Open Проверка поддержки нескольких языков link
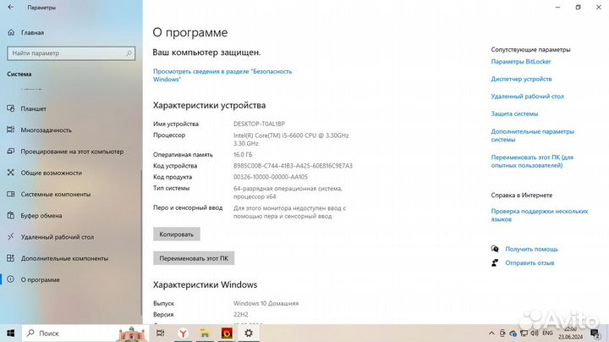Image resolution: width=609 pixels, height=342 pixels. (x=540, y=215)
